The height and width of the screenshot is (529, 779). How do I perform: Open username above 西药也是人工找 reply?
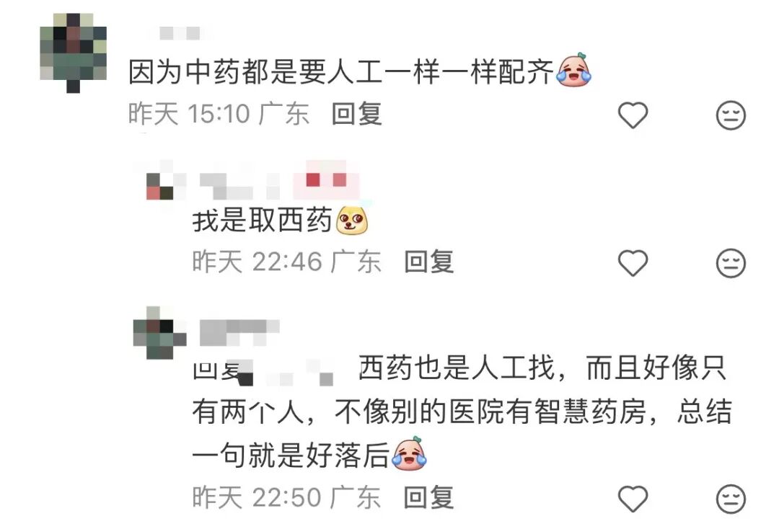pyautogui.click(x=239, y=332)
